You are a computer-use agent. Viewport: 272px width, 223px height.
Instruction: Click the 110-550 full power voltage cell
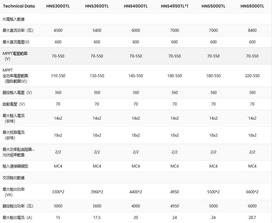click(x=58, y=76)
